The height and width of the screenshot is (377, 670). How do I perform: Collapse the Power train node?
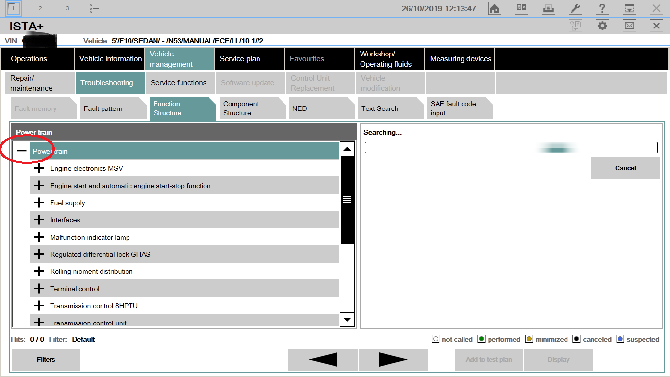[22, 151]
